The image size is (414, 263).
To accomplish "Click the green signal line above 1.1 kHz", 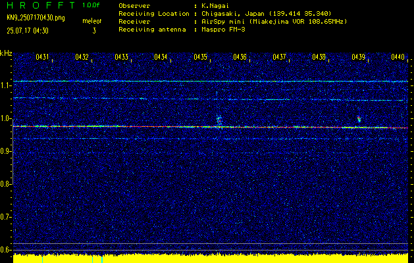I will pyautogui.click(x=211, y=82).
